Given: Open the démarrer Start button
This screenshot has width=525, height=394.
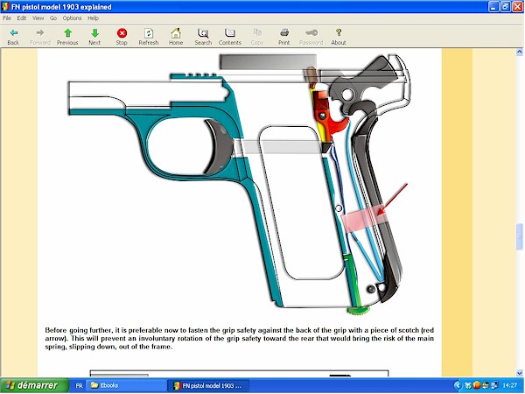Looking at the screenshot, I should [x=34, y=385].
